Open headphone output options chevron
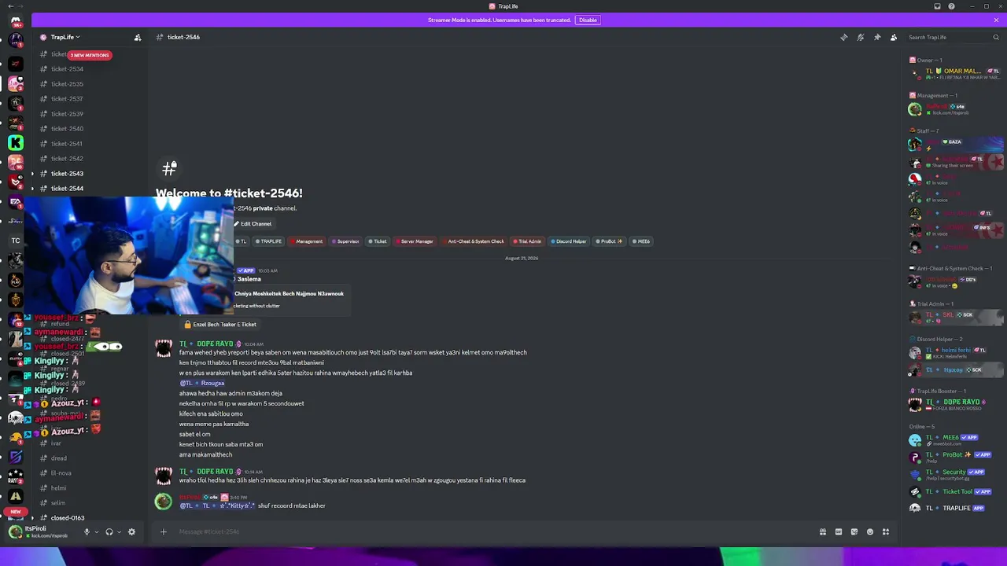 (120, 532)
